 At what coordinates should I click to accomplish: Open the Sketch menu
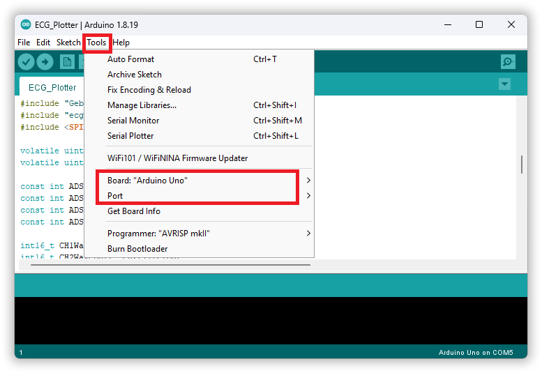click(x=68, y=43)
